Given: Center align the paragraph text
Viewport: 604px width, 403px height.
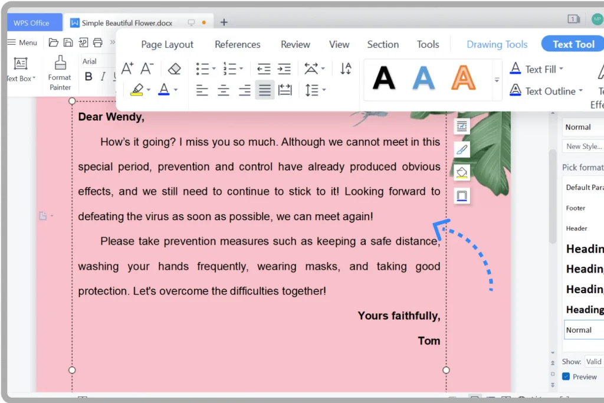Looking at the screenshot, I should [224, 90].
